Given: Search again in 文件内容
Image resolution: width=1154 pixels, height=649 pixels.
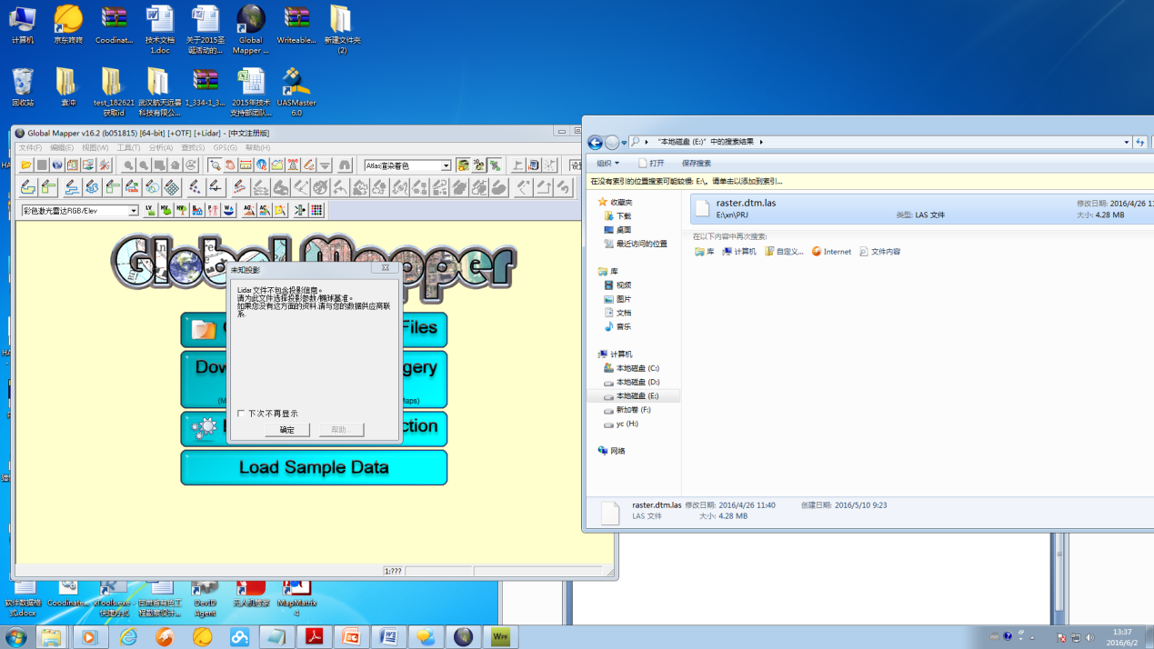Looking at the screenshot, I should pyautogui.click(x=879, y=252).
